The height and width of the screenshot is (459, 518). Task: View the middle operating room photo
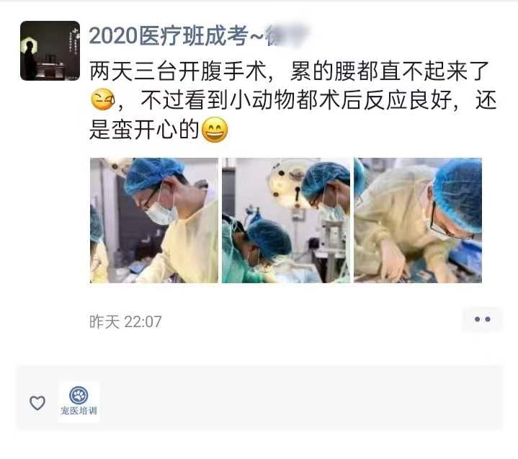[x=286, y=220]
